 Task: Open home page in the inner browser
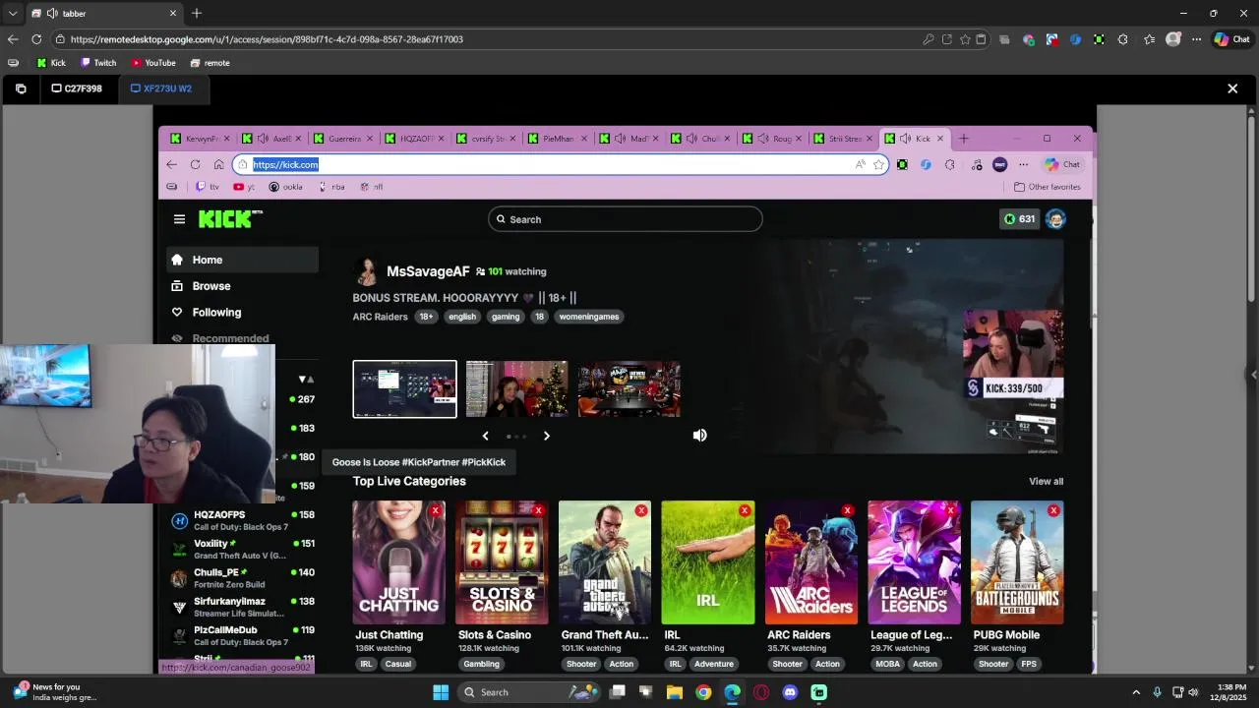coord(218,164)
